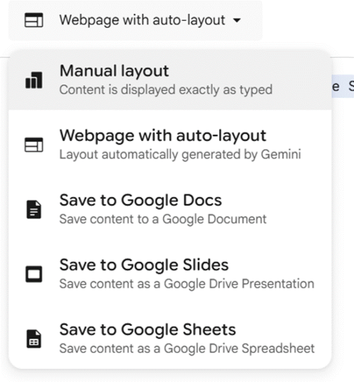Open the Webpage with auto-layout dropdown
The image size is (354, 382).
point(136,20)
